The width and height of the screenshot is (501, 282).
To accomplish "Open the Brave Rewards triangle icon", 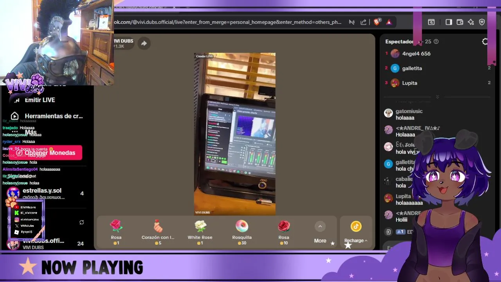I will point(389,22).
